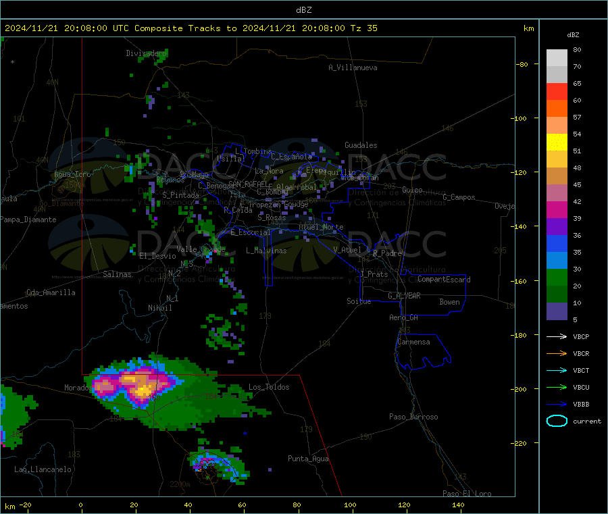Select the bright green 20-30 dBZ swatch
The height and width of the screenshot is (514, 608).
557,278
